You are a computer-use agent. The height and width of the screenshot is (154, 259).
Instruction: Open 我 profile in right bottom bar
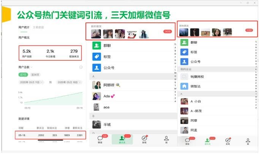pos(248,141)
